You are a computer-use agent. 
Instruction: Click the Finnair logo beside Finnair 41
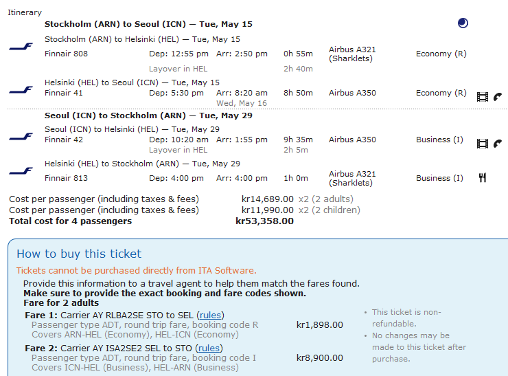pos(21,90)
